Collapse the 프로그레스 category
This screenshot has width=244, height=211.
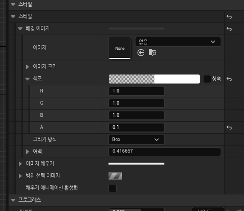tap(13, 200)
